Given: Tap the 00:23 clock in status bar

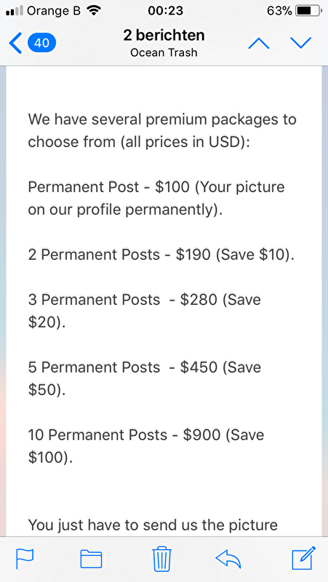Looking at the screenshot, I should coord(166,11).
